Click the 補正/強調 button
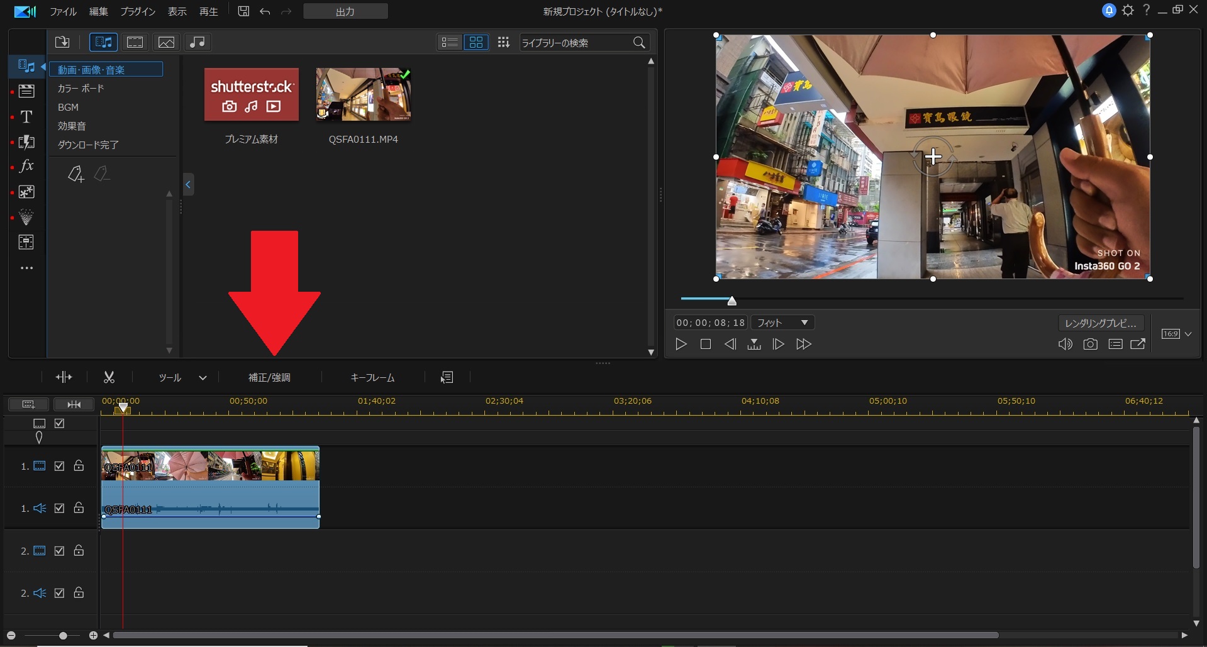Screen dimensions: 1207x647 click(x=269, y=377)
